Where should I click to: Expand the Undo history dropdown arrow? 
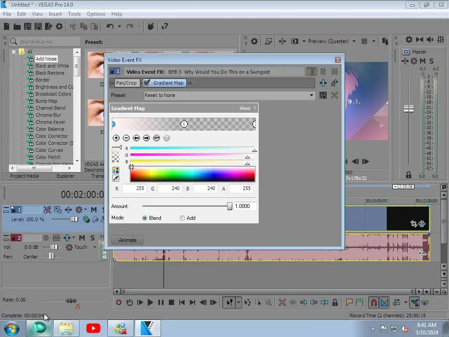[119, 27]
